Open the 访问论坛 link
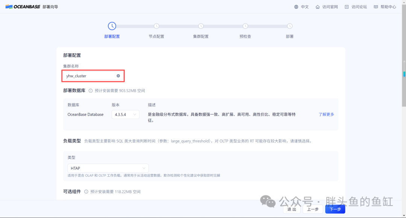The height and width of the screenshot is (218, 406). point(359,7)
